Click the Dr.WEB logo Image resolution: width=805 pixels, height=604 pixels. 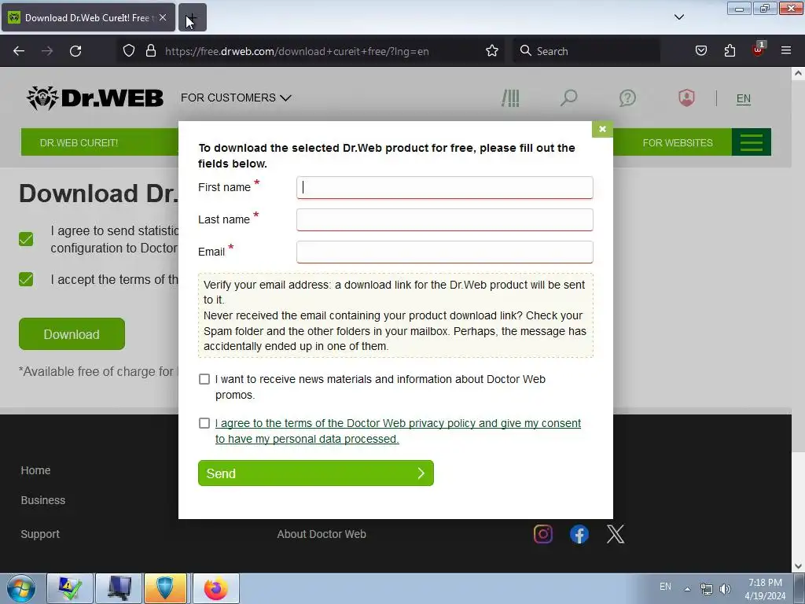(95, 98)
